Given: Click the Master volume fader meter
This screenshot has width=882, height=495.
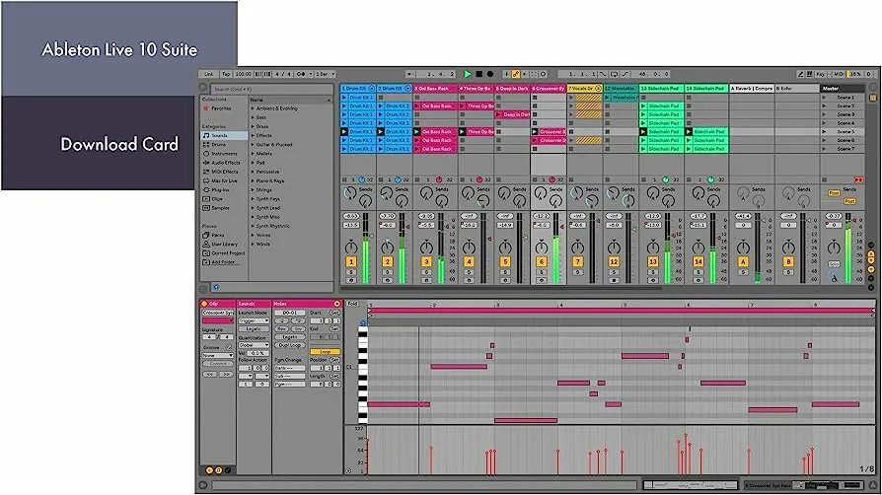Looking at the screenshot, I should coord(848,248).
